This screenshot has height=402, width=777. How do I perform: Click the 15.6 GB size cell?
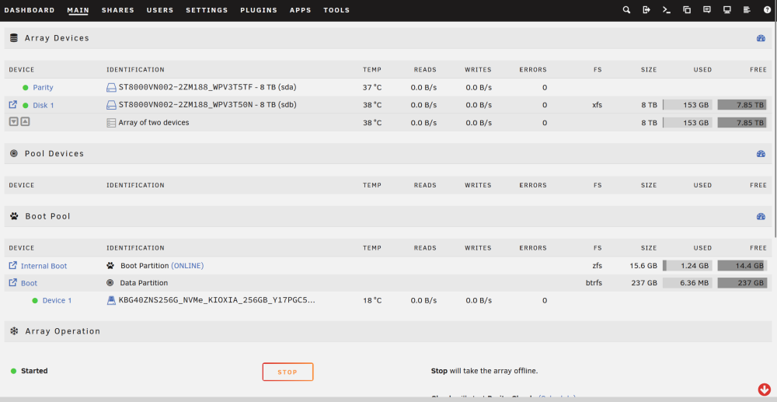[x=643, y=266]
